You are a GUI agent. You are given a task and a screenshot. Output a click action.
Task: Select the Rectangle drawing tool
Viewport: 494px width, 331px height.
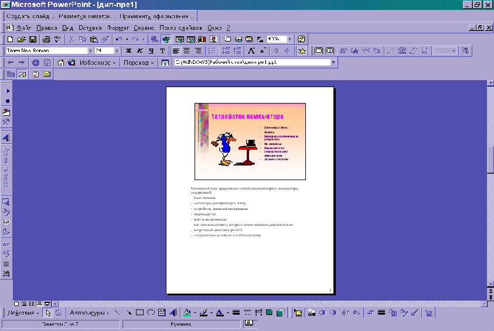click(140, 313)
